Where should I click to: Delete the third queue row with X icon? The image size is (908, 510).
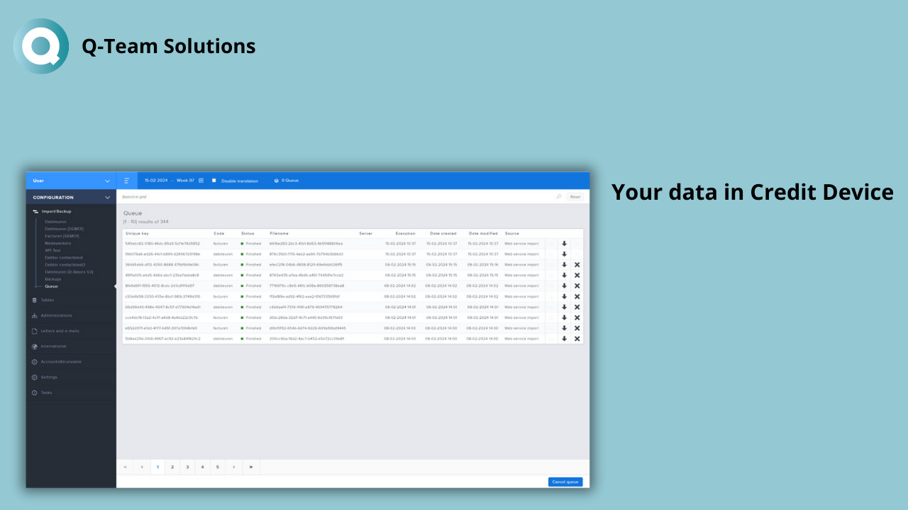click(x=577, y=265)
